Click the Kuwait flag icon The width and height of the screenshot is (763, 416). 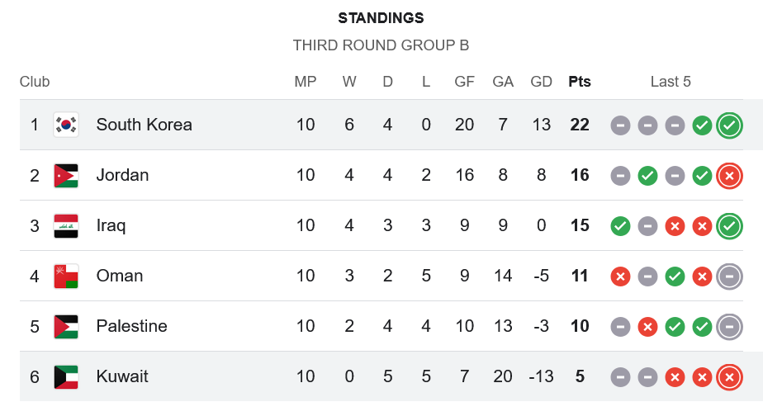tap(66, 376)
